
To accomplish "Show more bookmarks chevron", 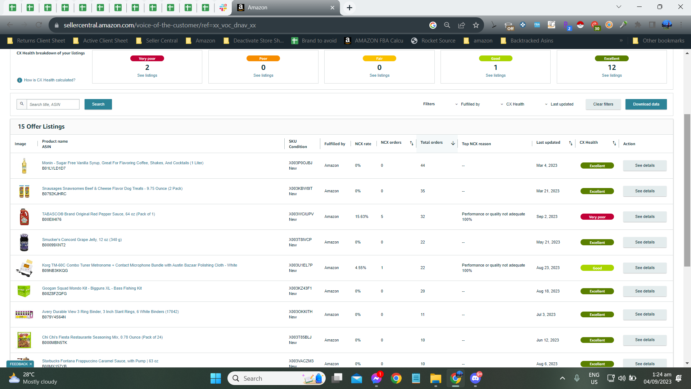I will [x=621, y=40].
